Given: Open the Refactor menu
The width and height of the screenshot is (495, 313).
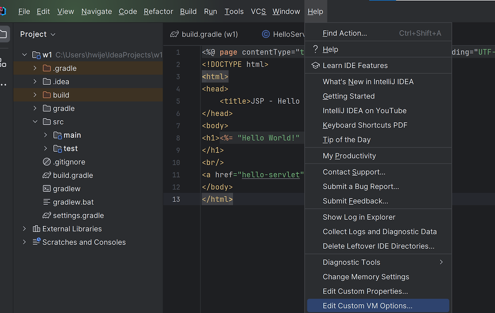Looking at the screenshot, I should pyautogui.click(x=159, y=12).
